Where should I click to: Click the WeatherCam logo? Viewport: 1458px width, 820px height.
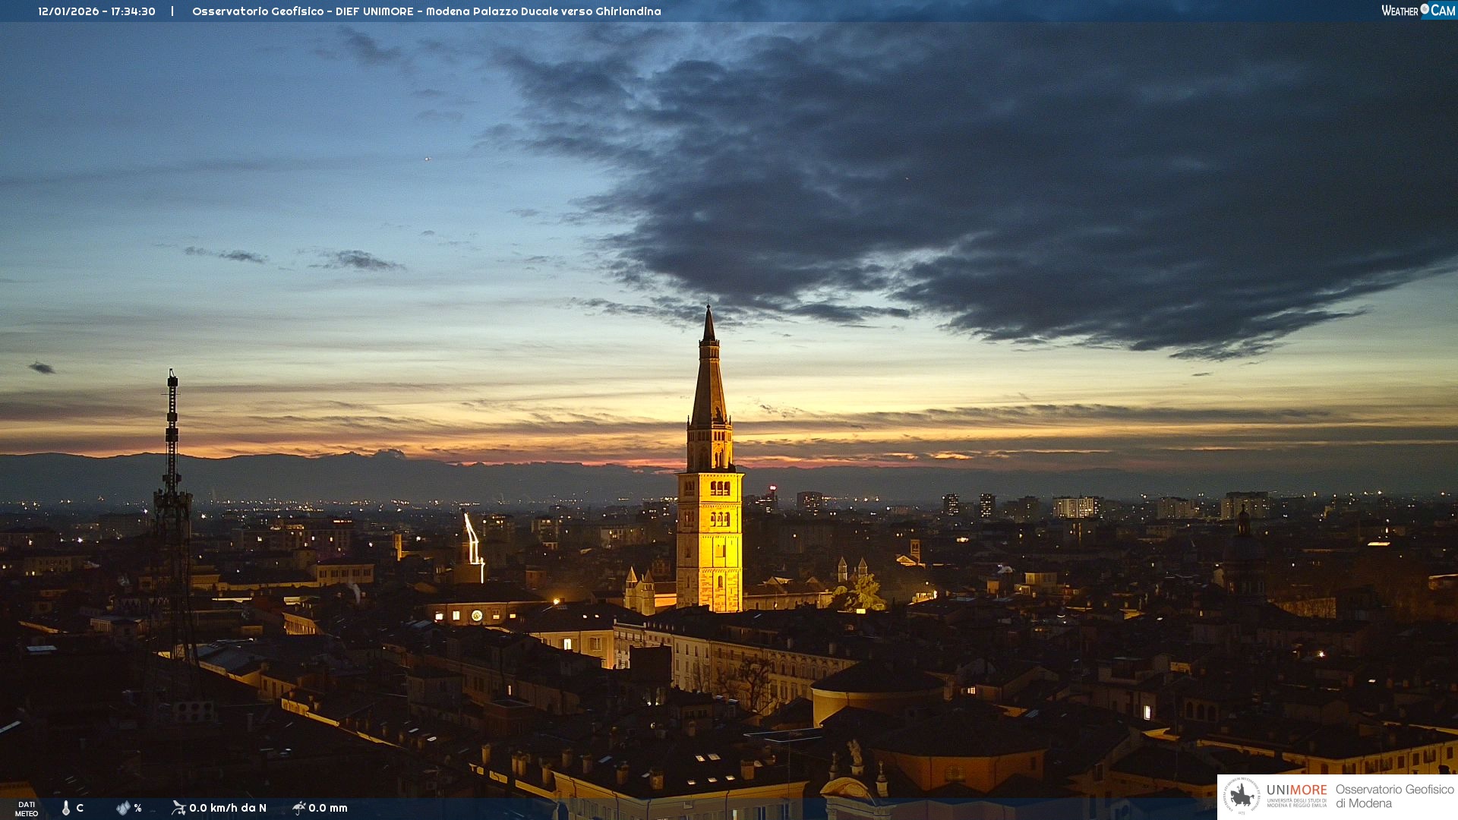coord(1418,11)
